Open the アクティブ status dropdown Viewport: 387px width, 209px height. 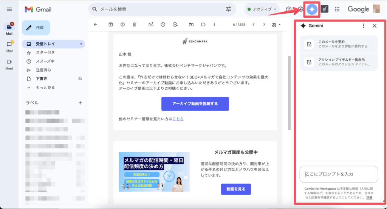262,9
